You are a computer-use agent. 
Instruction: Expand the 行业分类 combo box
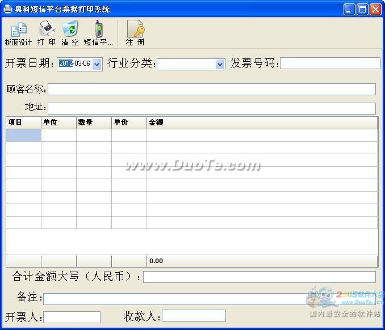coord(220,65)
